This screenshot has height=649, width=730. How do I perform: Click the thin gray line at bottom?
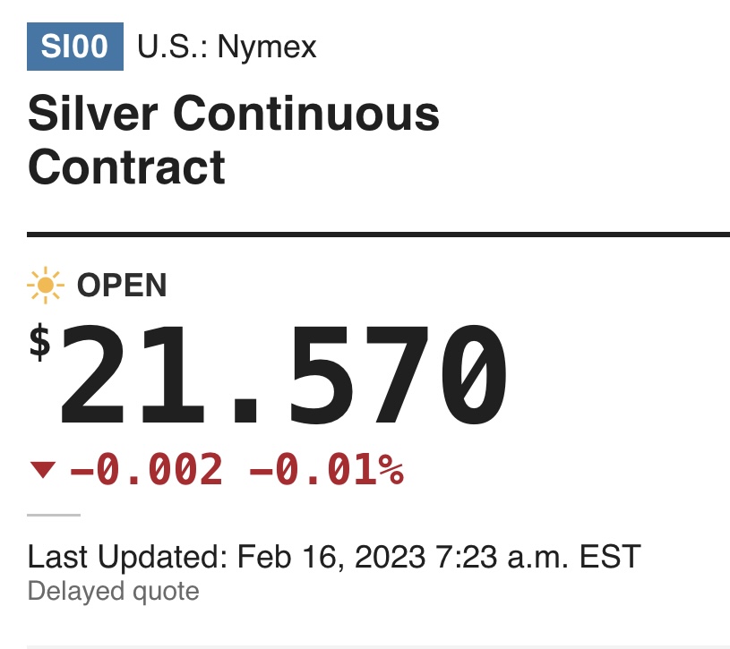pyautogui.click(x=378, y=645)
